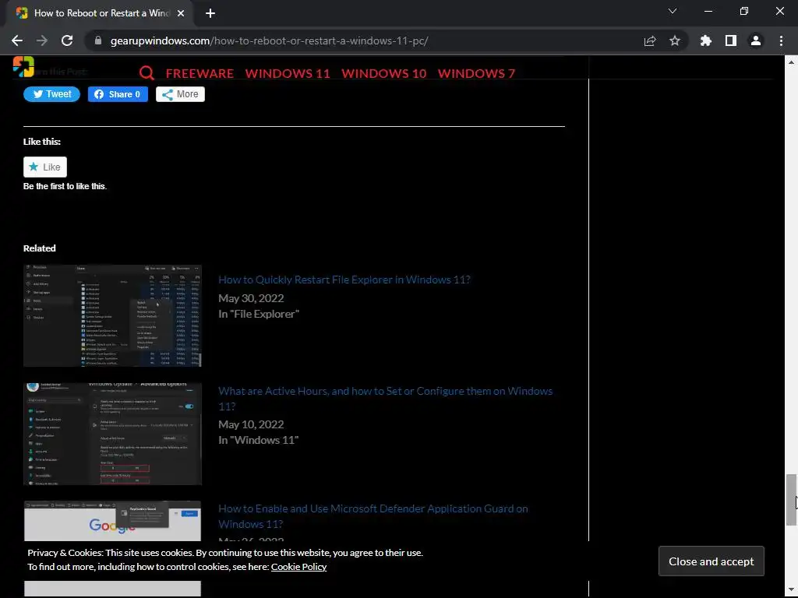
Task: Click the Facebook Share 0 button
Action: point(118,94)
